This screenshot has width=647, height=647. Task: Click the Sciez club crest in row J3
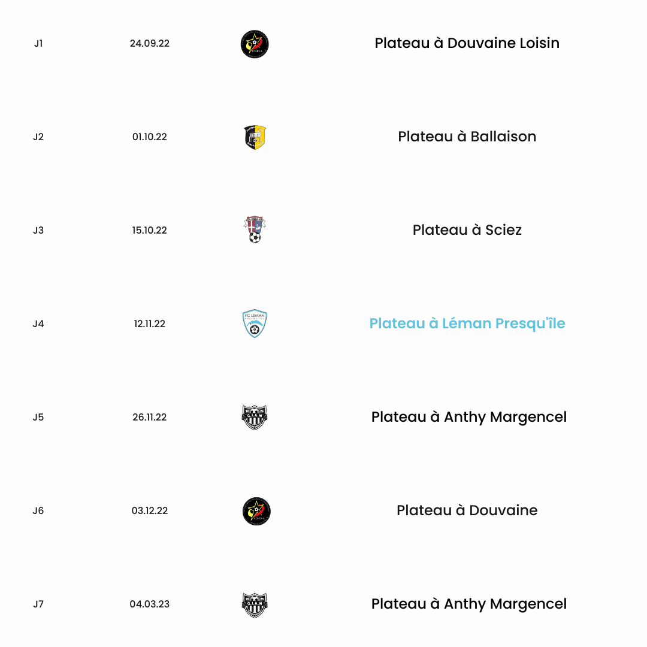(x=255, y=229)
